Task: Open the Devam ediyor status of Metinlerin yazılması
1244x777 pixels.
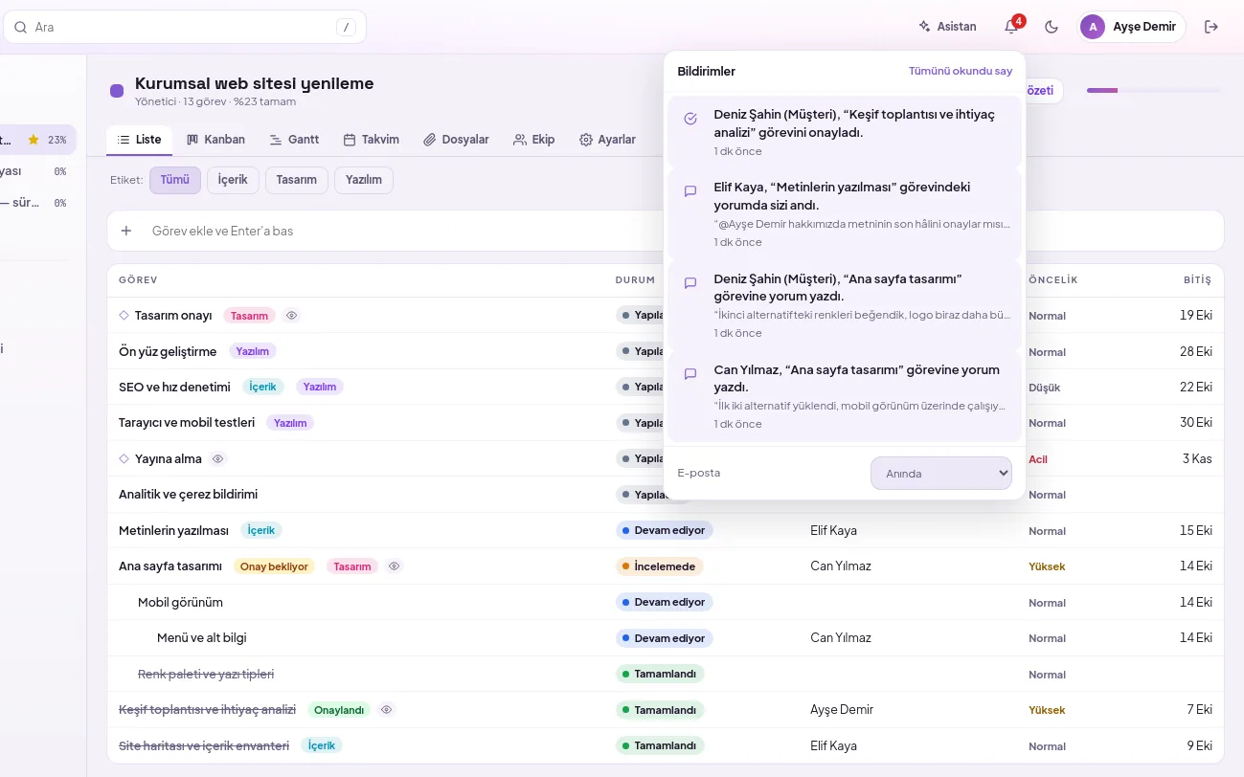Action: tap(664, 530)
